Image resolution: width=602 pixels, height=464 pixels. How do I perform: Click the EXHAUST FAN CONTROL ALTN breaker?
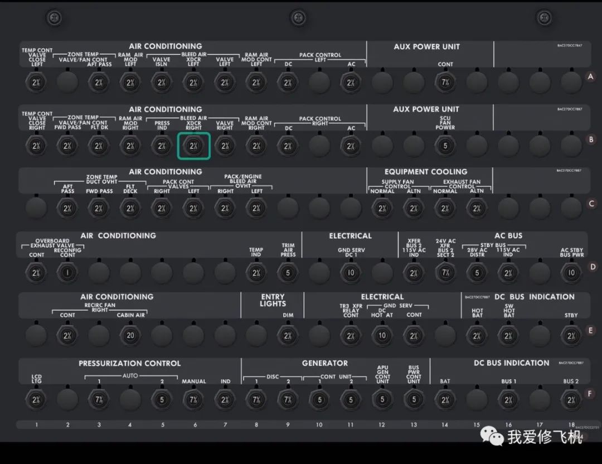(477, 209)
